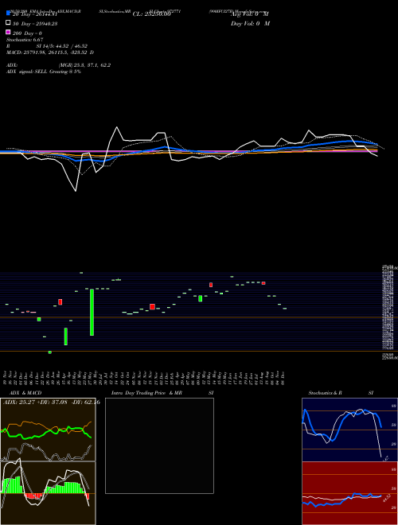
Task: Click the ADX & MACD panel title
Action: click(25, 393)
